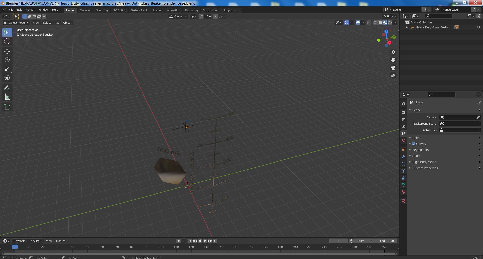
Task: Open the Edit menu
Action: point(19,10)
